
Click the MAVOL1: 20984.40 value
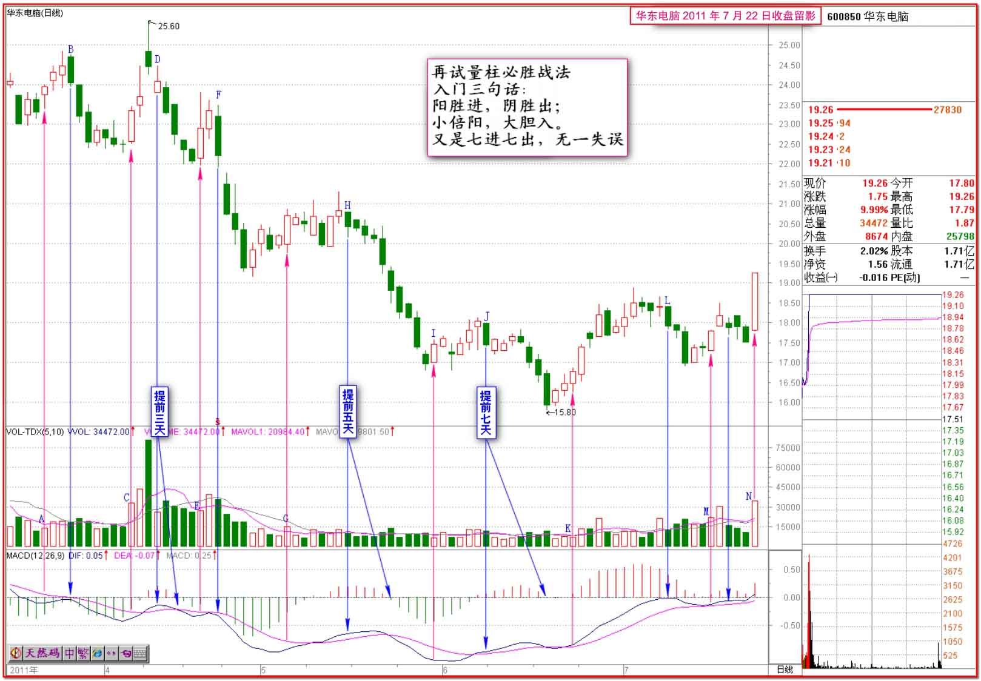268,431
